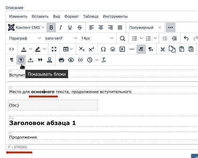Insert current date and time
The width and height of the screenshot is (198, 158).
[90, 60]
